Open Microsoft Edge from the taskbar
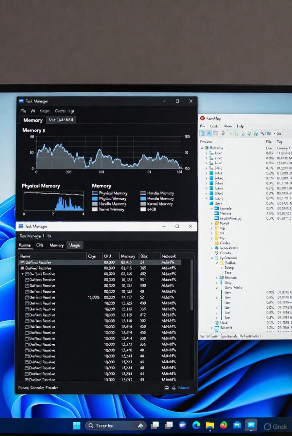 (x=196, y=425)
